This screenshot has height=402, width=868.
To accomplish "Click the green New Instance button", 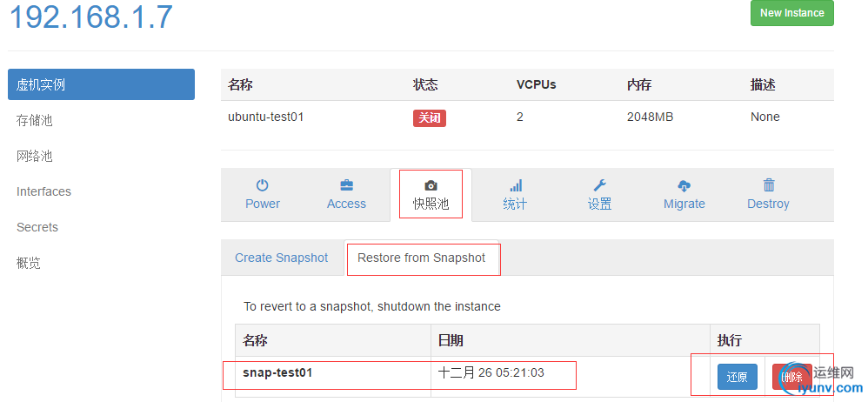I will 791,13.
